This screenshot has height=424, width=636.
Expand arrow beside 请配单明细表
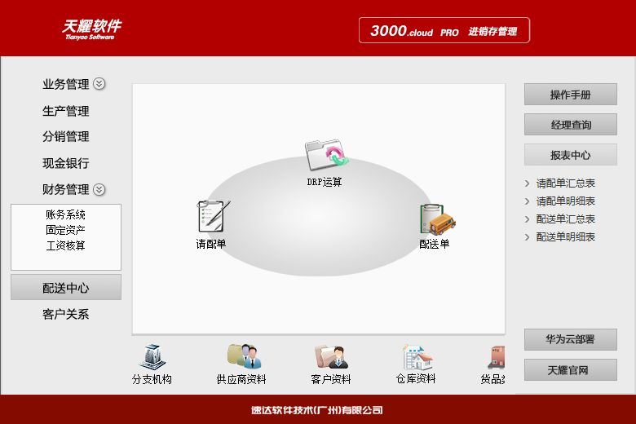click(x=527, y=201)
